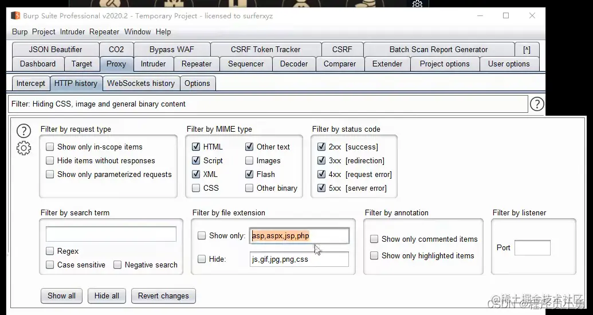Toggle 3xx redirection status filter
The image size is (593, 315).
click(321, 160)
